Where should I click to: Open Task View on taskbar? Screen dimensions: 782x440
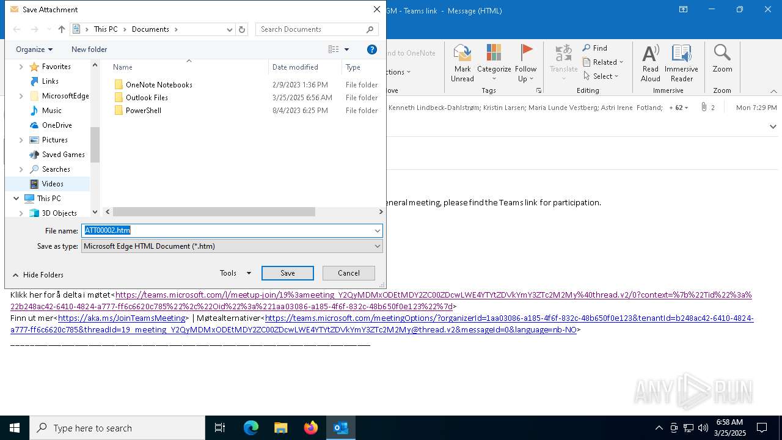click(x=220, y=428)
